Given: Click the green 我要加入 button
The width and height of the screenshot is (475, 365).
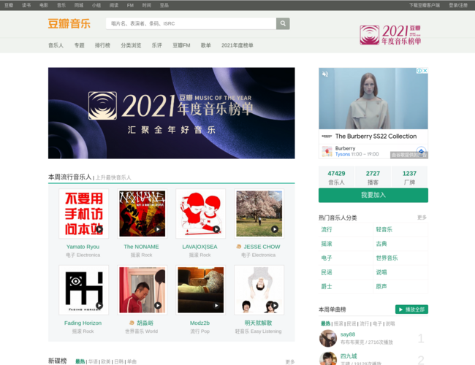Looking at the screenshot, I should click(373, 195).
